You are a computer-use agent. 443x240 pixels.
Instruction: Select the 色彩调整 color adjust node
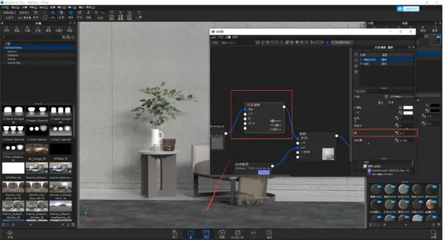pyautogui.click(x=264, y=118)
